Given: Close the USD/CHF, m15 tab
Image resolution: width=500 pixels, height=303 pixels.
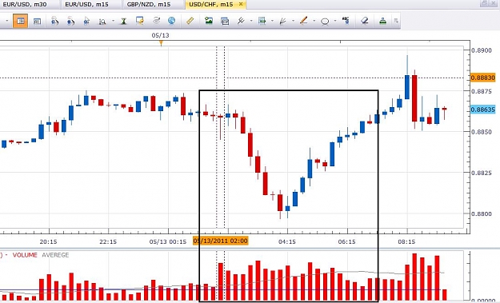Looking at the screenshot, I should (241, 4).
